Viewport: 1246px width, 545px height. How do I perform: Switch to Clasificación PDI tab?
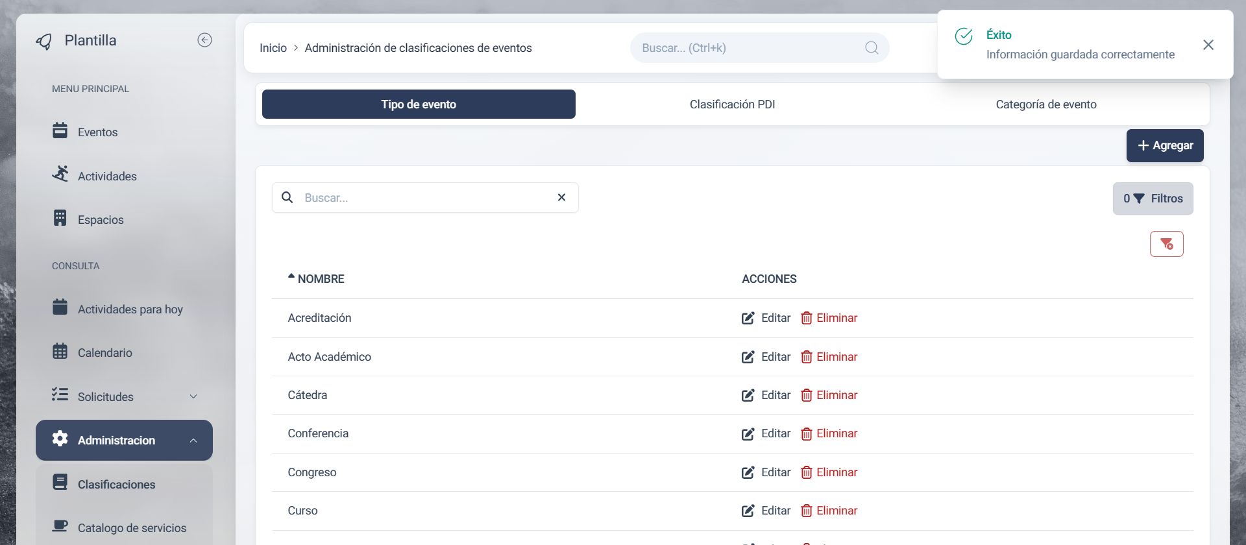[x=732, y=104]
